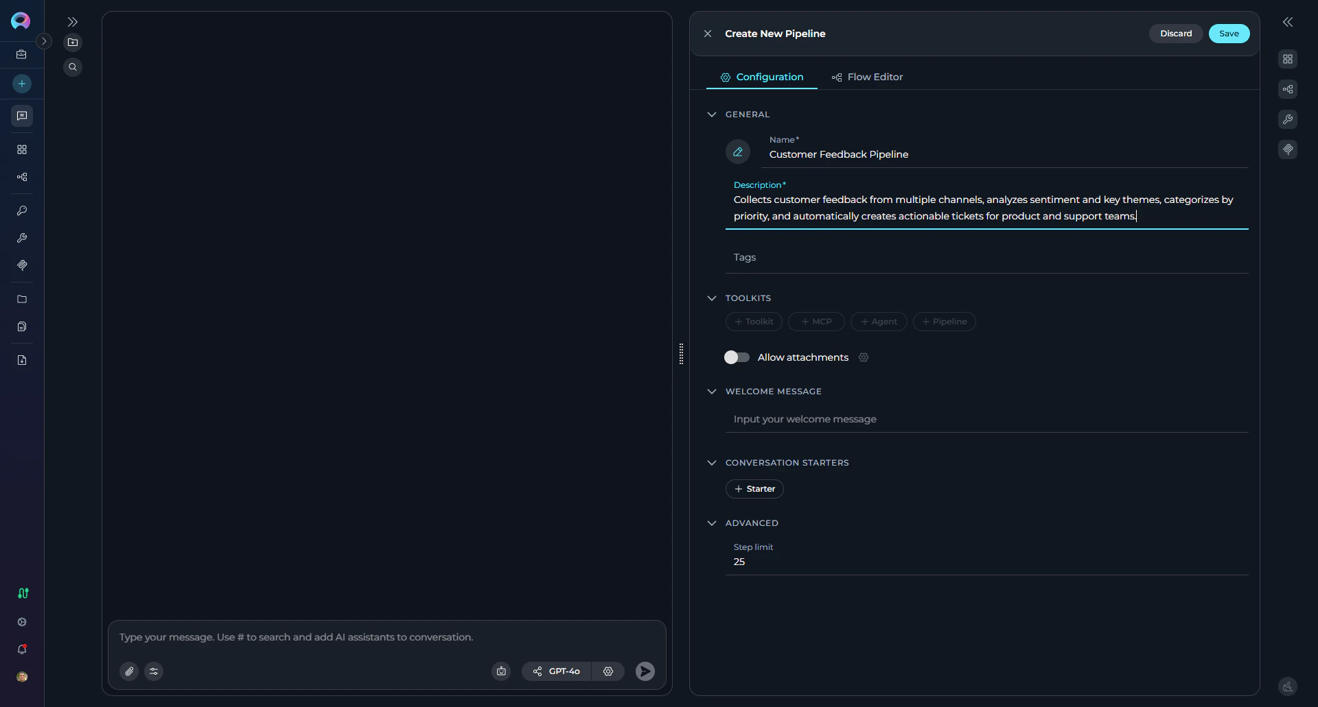Select the Toolkits wrench icon in left sidebar
1318x707 pixels.
21,238
